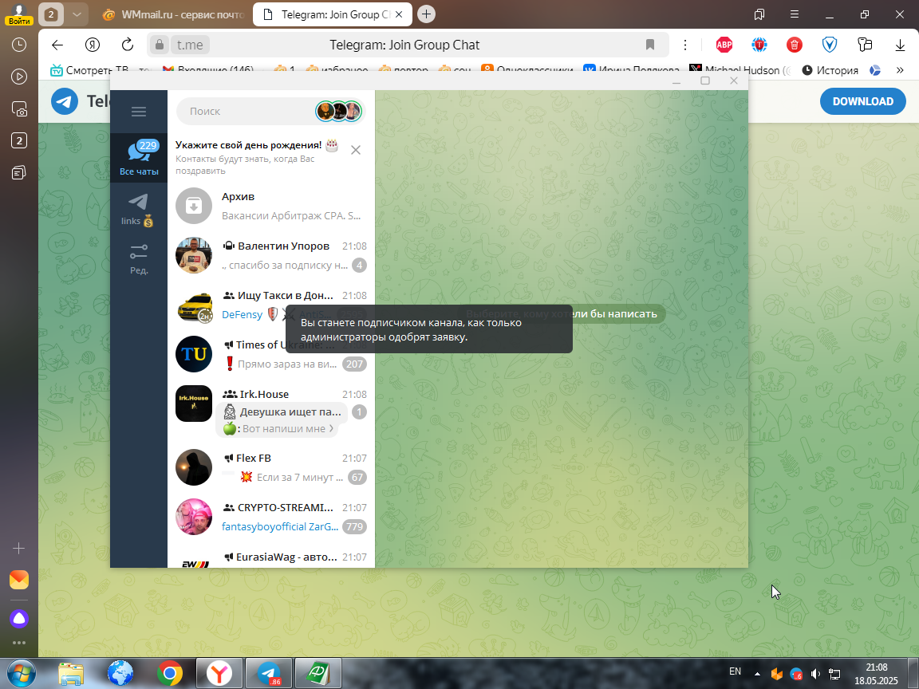Click the Windows Start button
The image size is (919, 689).
pos(21,673)
